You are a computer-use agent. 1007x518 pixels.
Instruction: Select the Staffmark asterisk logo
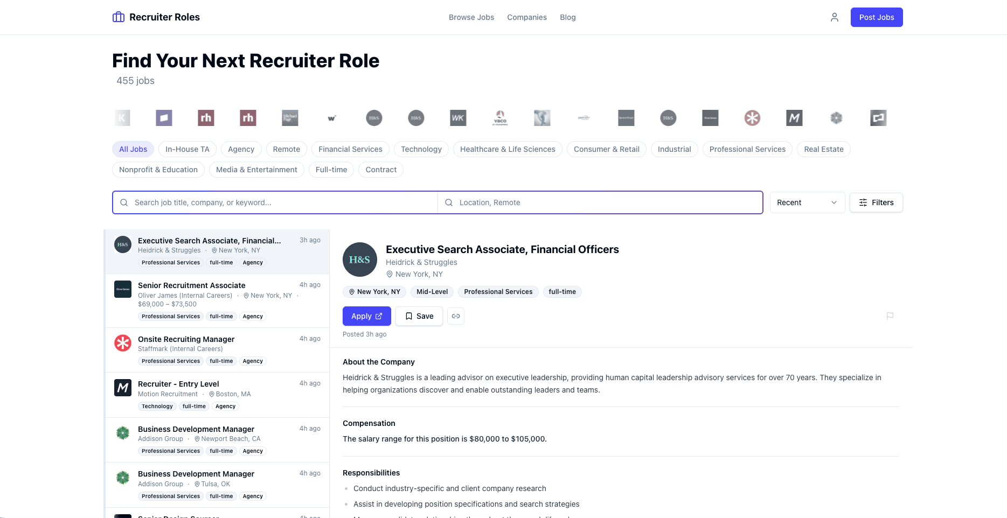(753, 118)
